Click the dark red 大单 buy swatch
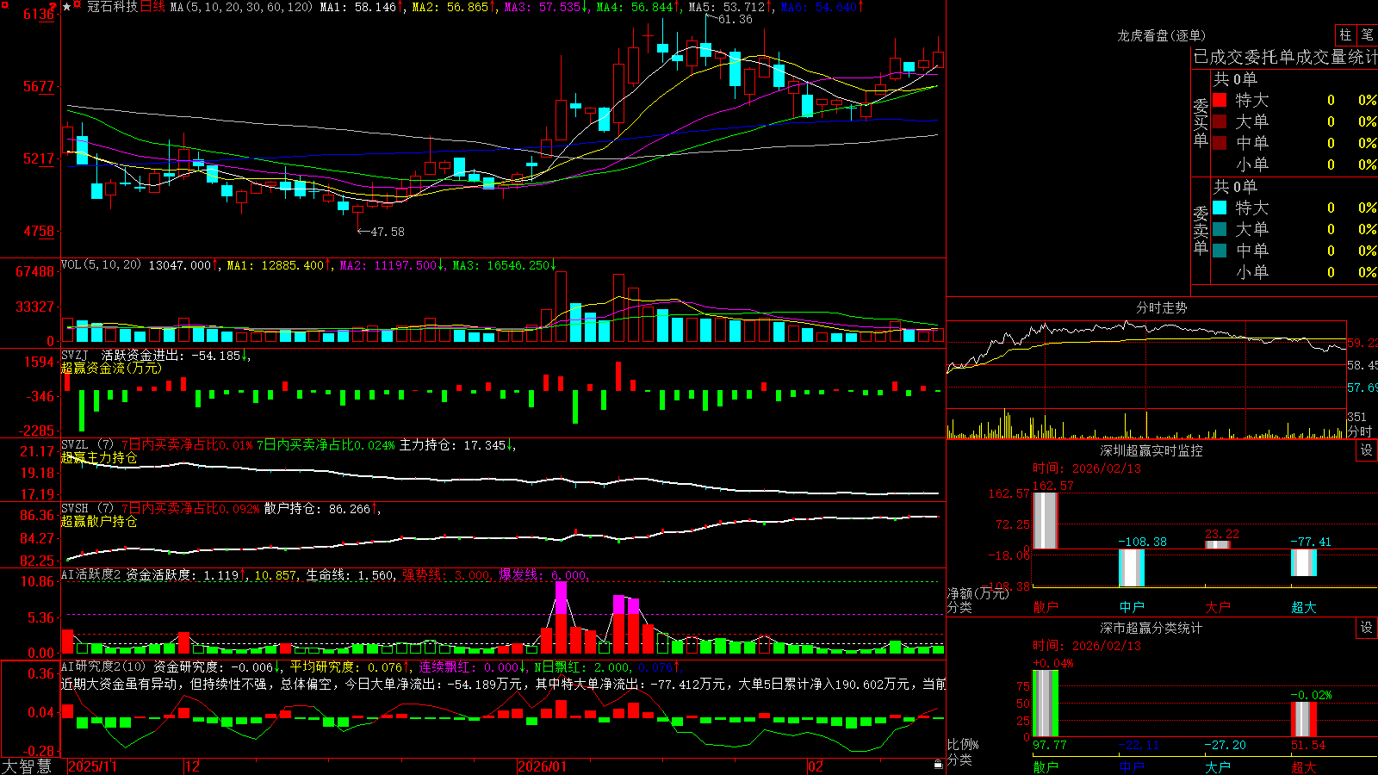 [1220, 121]
